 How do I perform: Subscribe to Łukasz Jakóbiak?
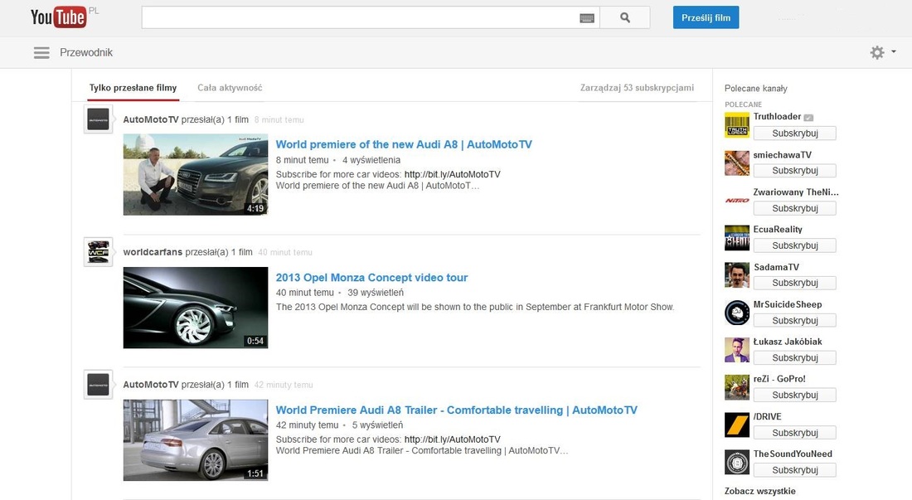(795, 357)
